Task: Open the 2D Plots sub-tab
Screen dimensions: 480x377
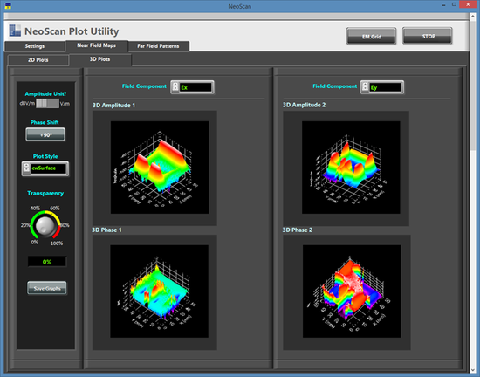Action: 38,60
